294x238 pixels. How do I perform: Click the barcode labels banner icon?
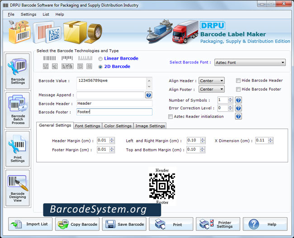click(47, 33)
